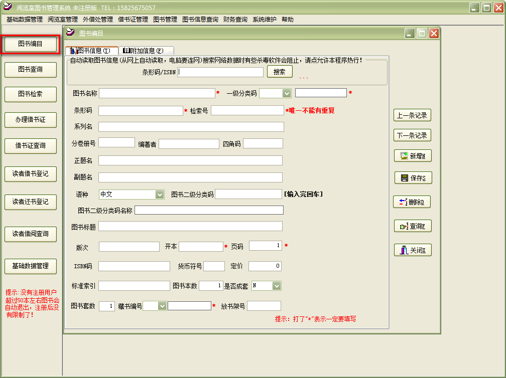This screenshot has height=378, width=506.
Task: Click the 条形码 input field below 图书名称
Action: [141, 111]
